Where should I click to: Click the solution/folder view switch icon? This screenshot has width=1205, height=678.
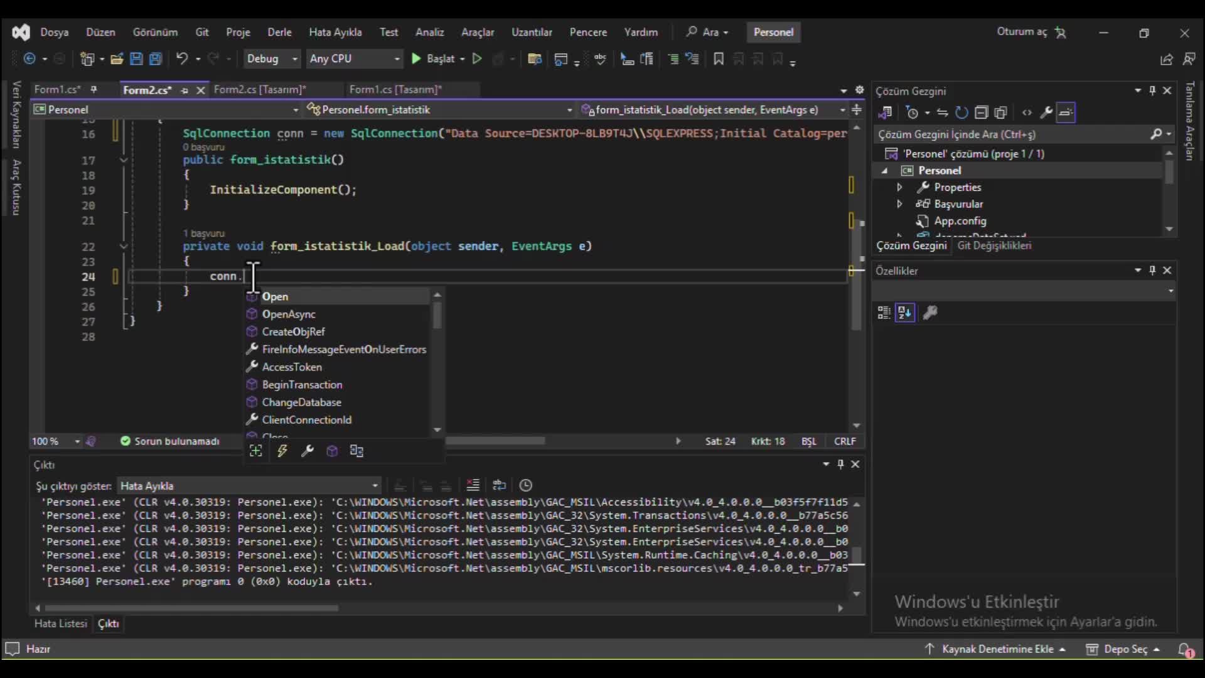pos(886,113)
